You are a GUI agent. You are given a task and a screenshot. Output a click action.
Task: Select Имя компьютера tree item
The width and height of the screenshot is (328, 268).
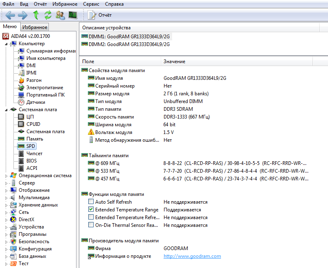[46, 58]
